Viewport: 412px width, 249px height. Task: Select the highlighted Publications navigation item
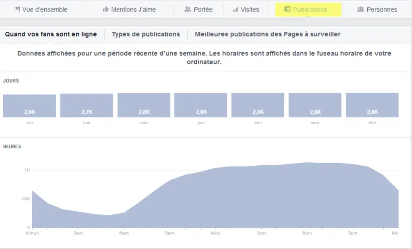coord(308,9)
